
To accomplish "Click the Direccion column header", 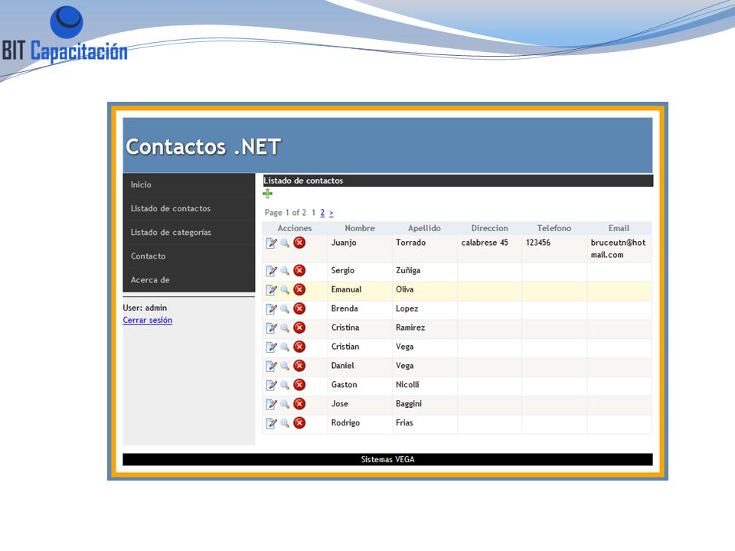I will point(490,228).
